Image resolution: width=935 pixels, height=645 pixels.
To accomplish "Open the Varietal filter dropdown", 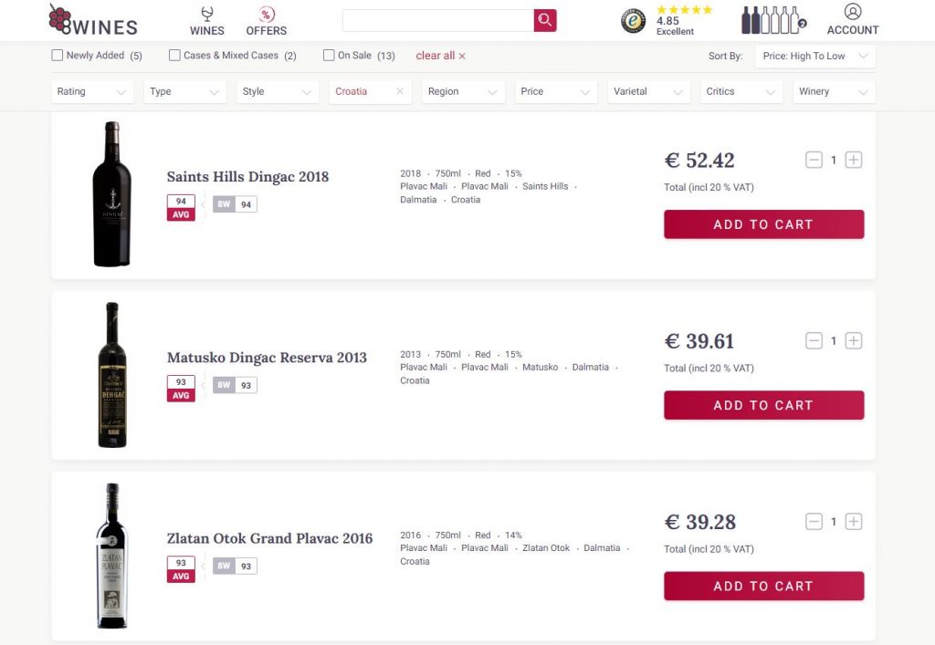I will pyautogui.click(x=649, y=92).
